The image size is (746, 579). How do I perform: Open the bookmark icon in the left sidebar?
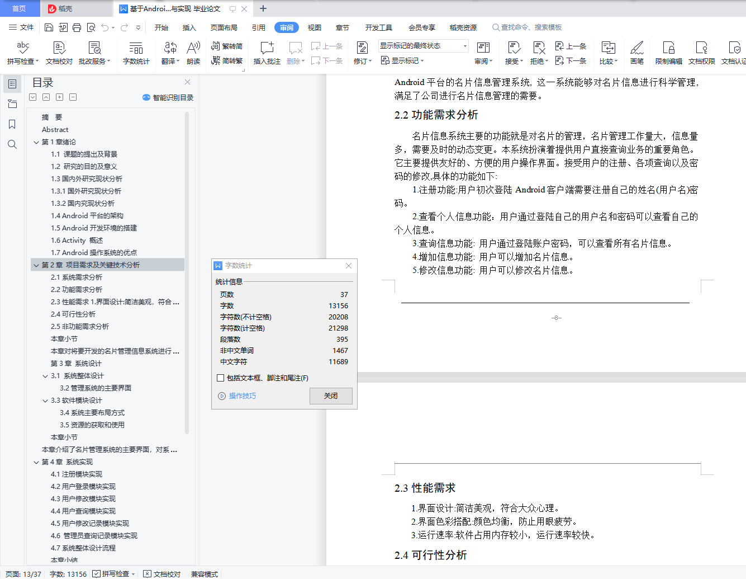click(12, 124)
